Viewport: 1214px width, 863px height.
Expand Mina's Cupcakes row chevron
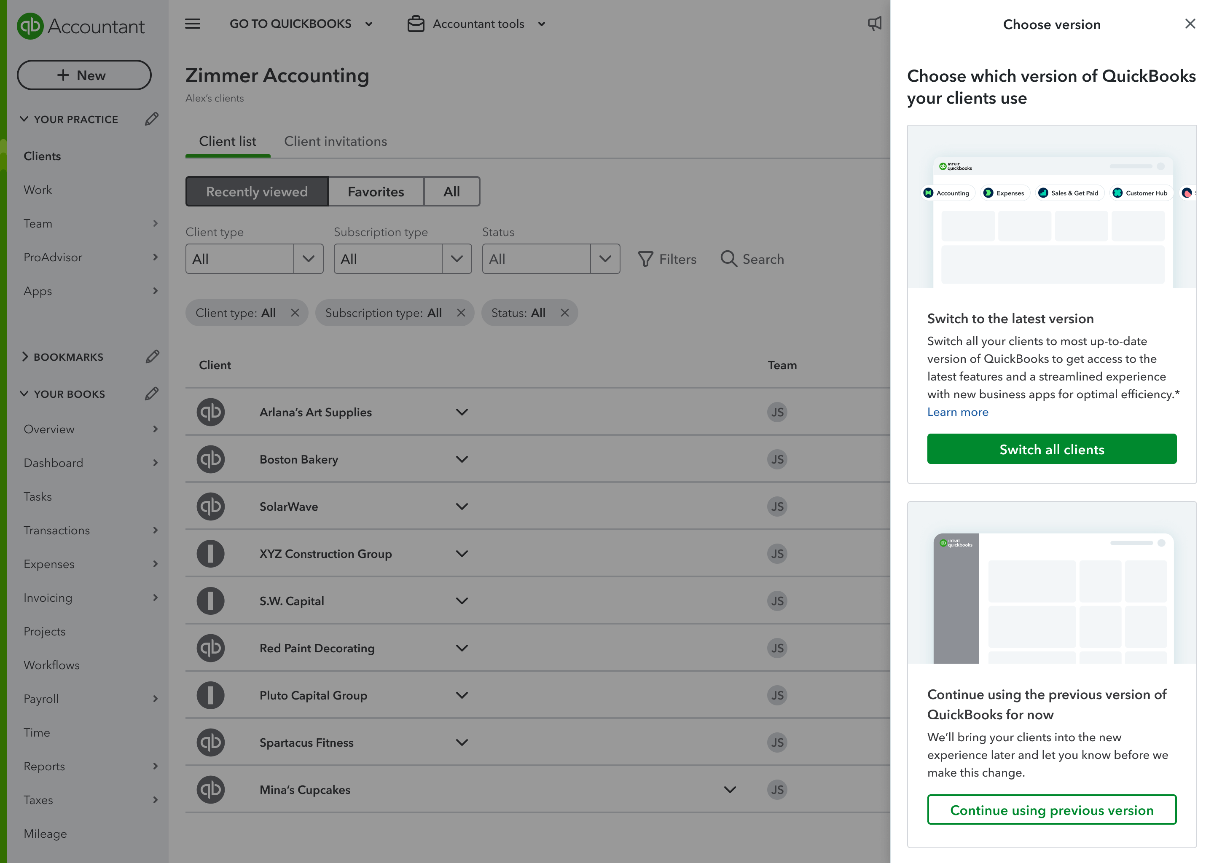click(x=731, y=790)
